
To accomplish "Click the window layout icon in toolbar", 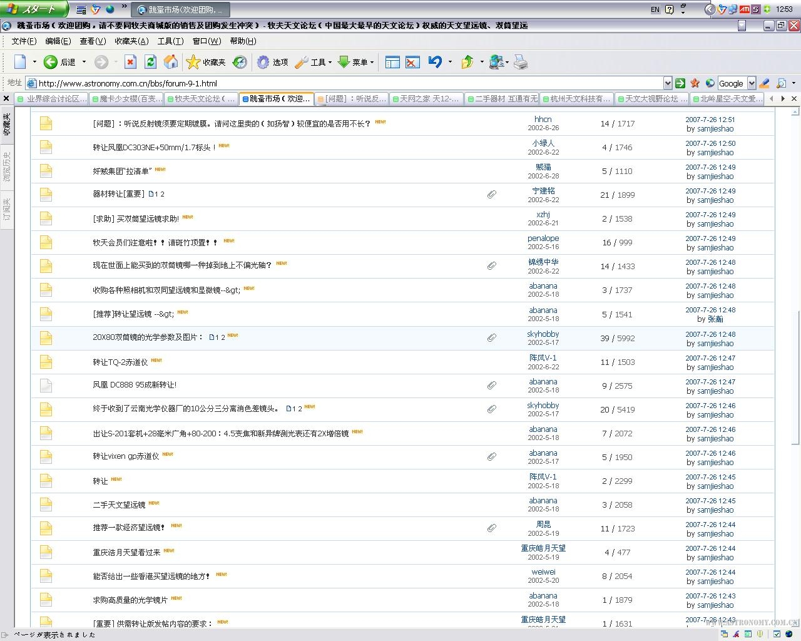I will (x=392, y=62).
